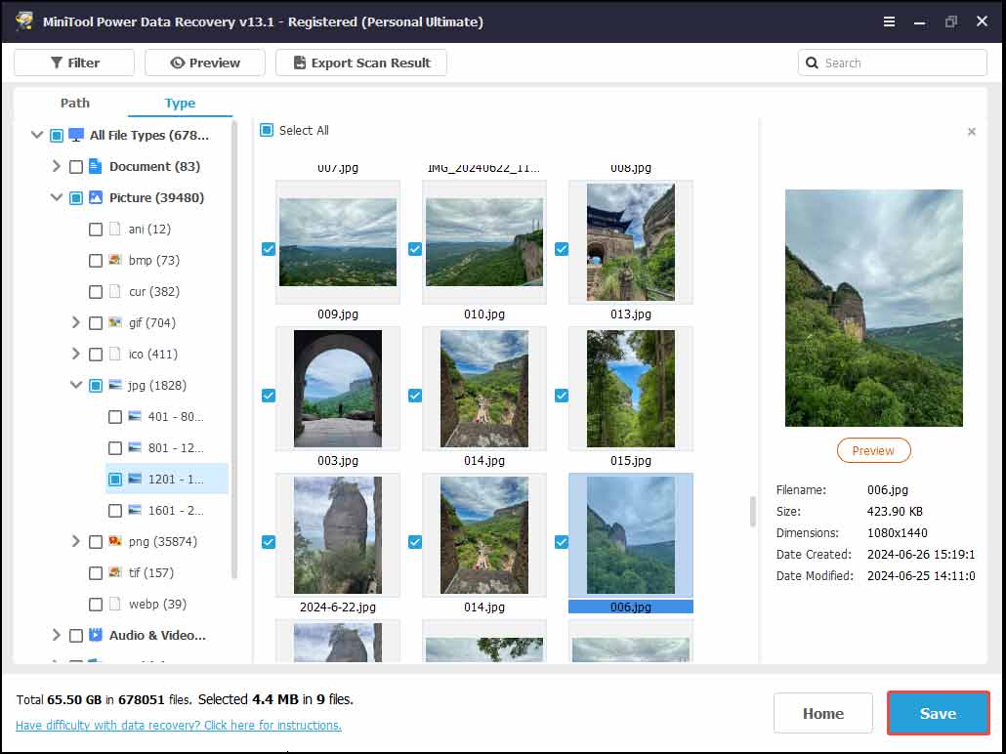Toggle the Picture (39480) checkbox
Image resolution: width=1006 pixels, height=754 pixels.
[76, 198]
